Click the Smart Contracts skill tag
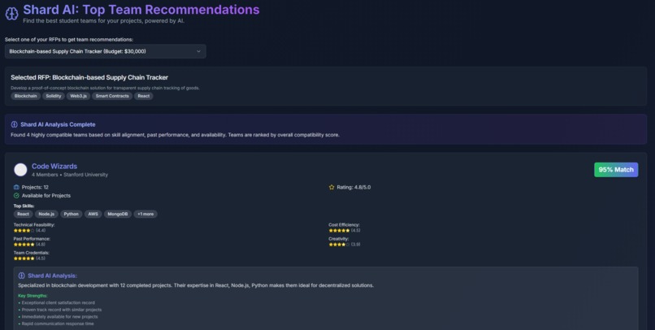This screenshot has height=330, width=655. point(112,96)
